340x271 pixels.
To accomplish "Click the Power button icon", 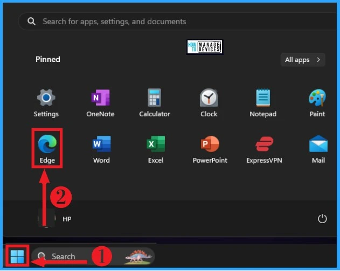I will (x=322, y=219).
